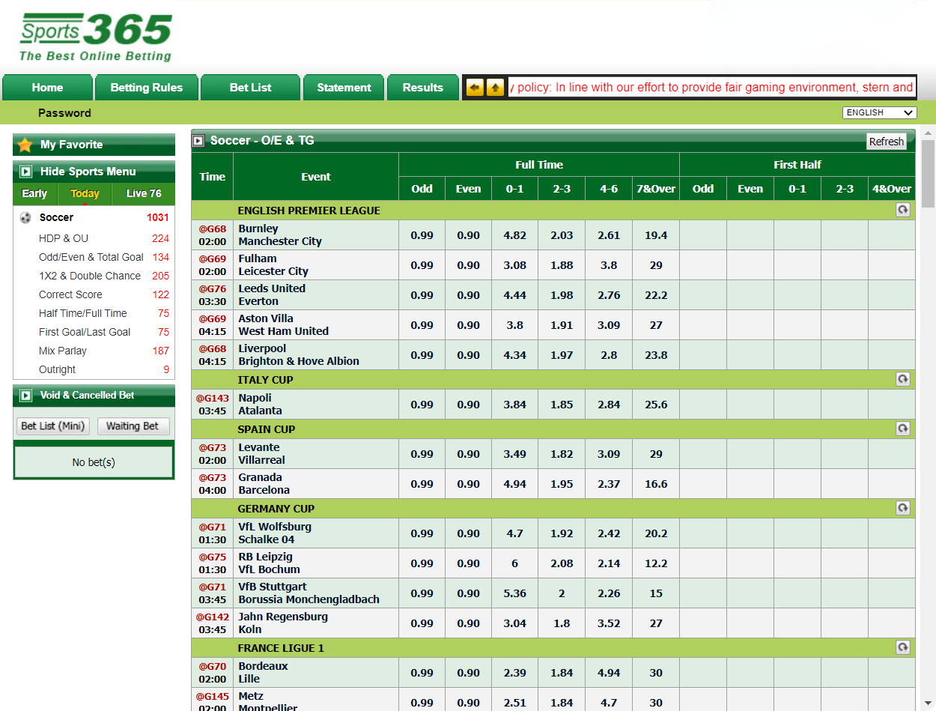936x711 pixels.
Task: Click the left arrow on the news ticker
Action: coord(475,88)
